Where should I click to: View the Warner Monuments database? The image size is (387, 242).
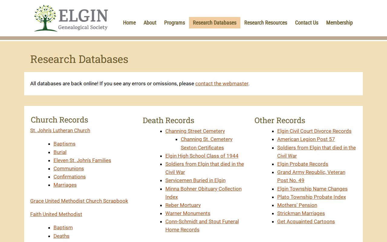188,213
